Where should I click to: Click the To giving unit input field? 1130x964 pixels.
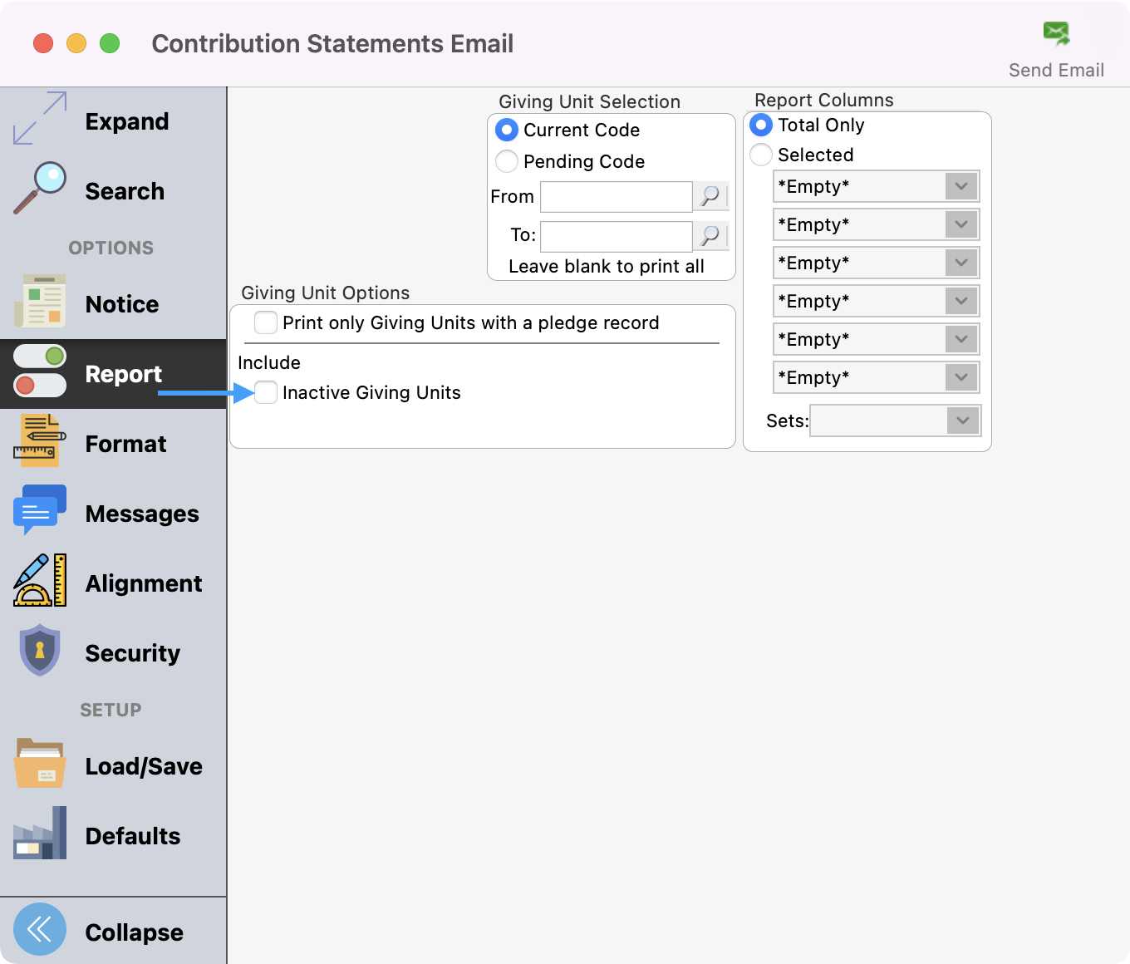point(616,236)
